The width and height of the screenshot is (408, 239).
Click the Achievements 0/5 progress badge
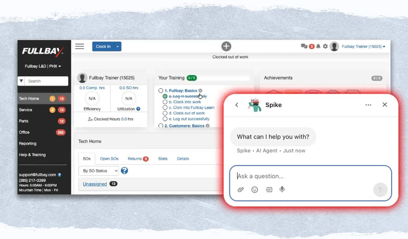[377, 78]
